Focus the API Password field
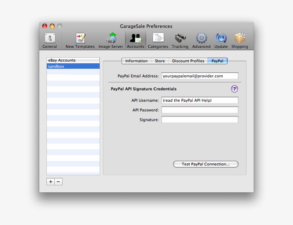The height and width of the screenshot is (225, 293). pyautogui.click(x=200, y=110)
